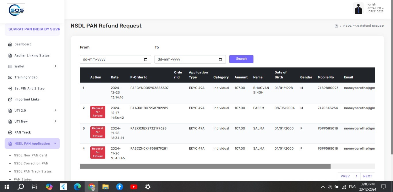This screenshot has height=192, width=393.
Task: Click the user profile avatar picture
Action: [x=358, y=8]
